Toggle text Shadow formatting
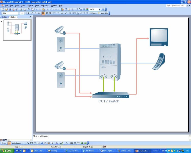The height and width of the screenshot is (153, 191). coord(39,13)
